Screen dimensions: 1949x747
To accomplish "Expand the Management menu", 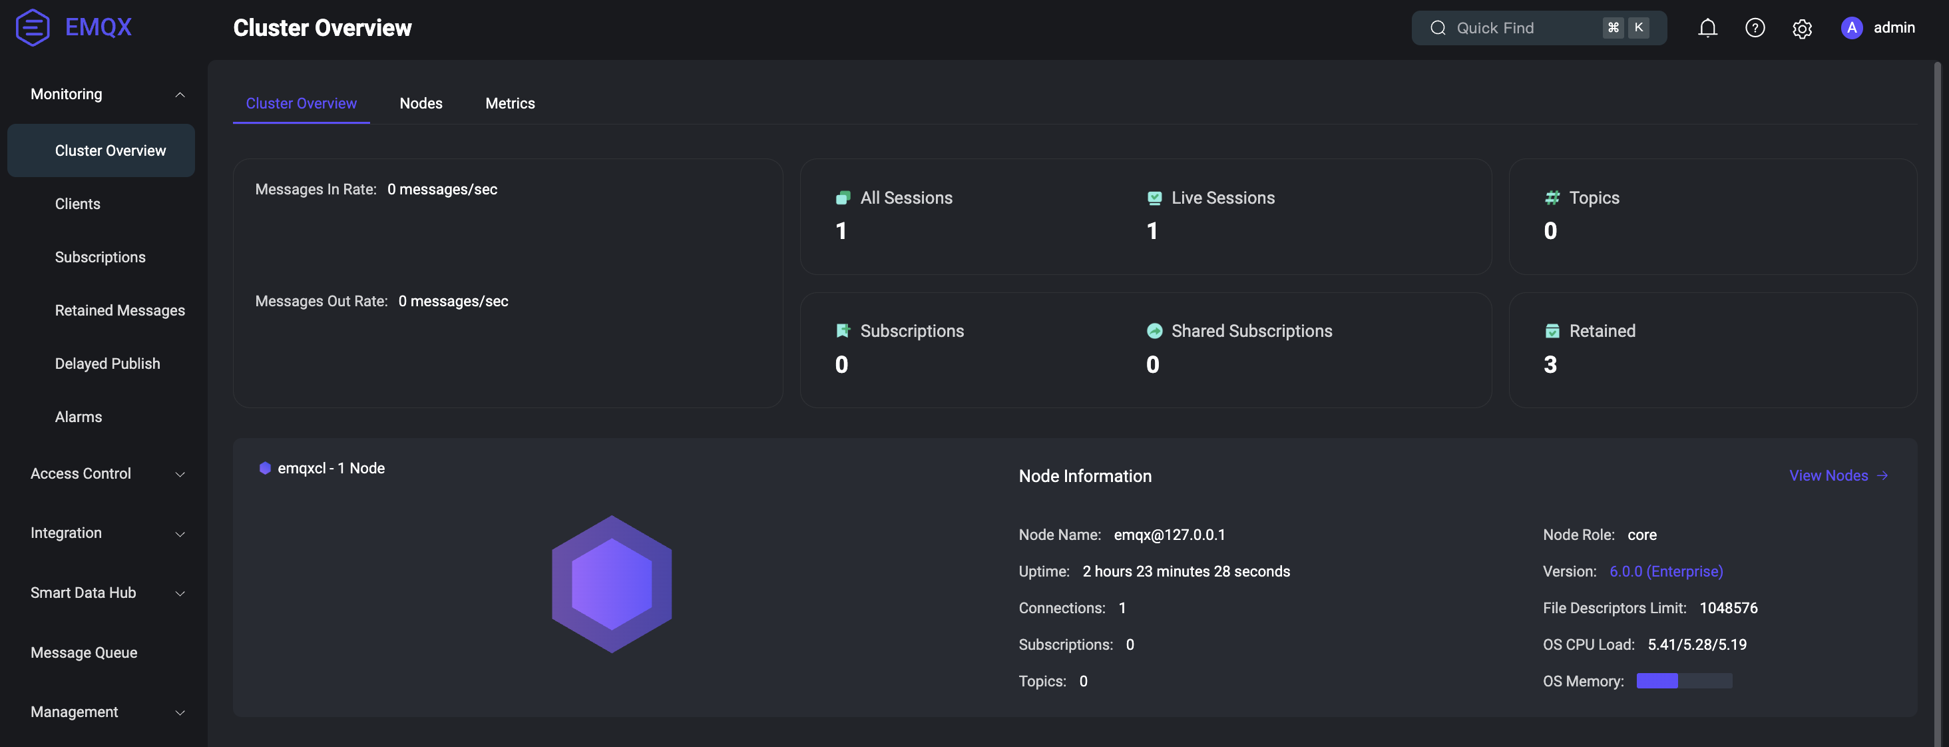I will [179, 712].
